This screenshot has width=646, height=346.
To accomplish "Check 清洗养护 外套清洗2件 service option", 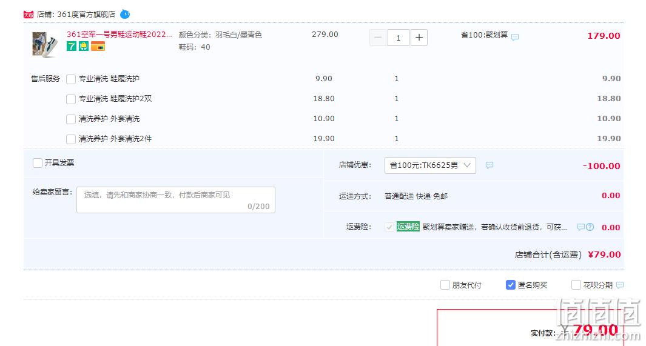I will pyautogui.click(x=71, y=139).
